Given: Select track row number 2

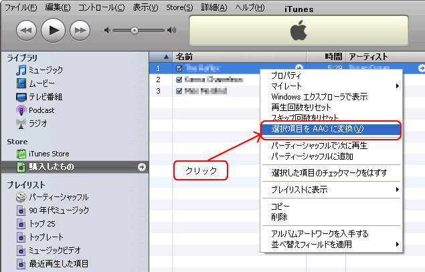Looking at the screenshot, I should tap(205, 80).
